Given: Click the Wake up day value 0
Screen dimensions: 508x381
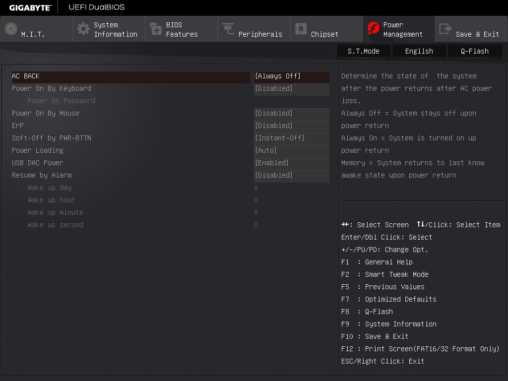Looking at the screenshot, I should click(256, 188).
